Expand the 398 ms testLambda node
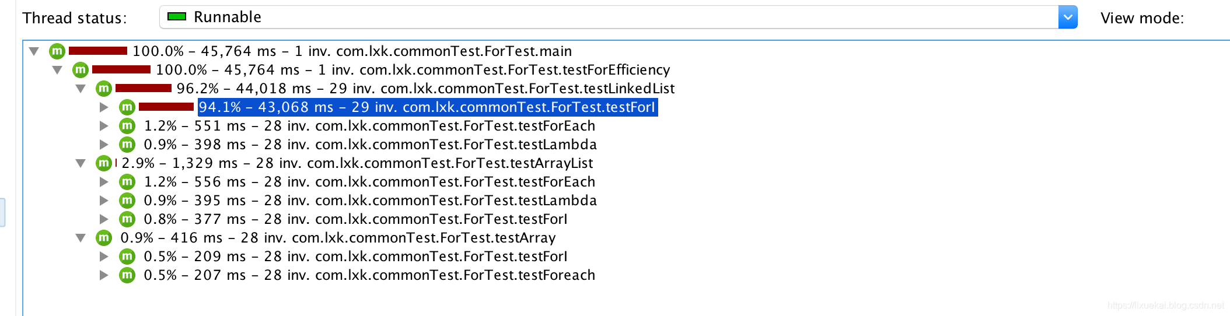This screenshot has height=316, width=1230. click(x=104, y=145)
